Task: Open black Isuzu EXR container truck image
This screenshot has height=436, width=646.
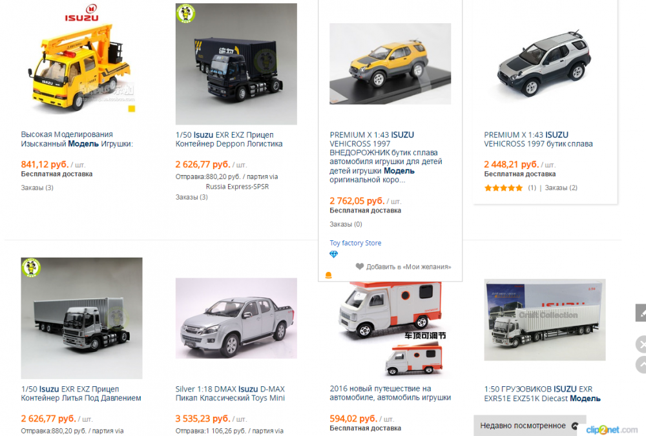Action: click(x=236, y=64)
